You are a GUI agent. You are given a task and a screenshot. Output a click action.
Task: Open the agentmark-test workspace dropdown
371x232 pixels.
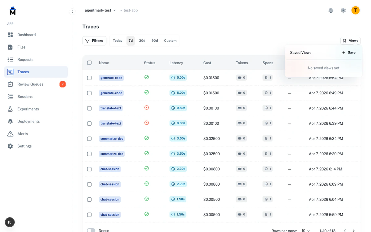(x=100, y=10)
